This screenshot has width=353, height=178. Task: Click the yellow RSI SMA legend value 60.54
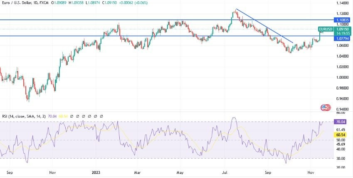pyautogui.click(x=63, y=116)
